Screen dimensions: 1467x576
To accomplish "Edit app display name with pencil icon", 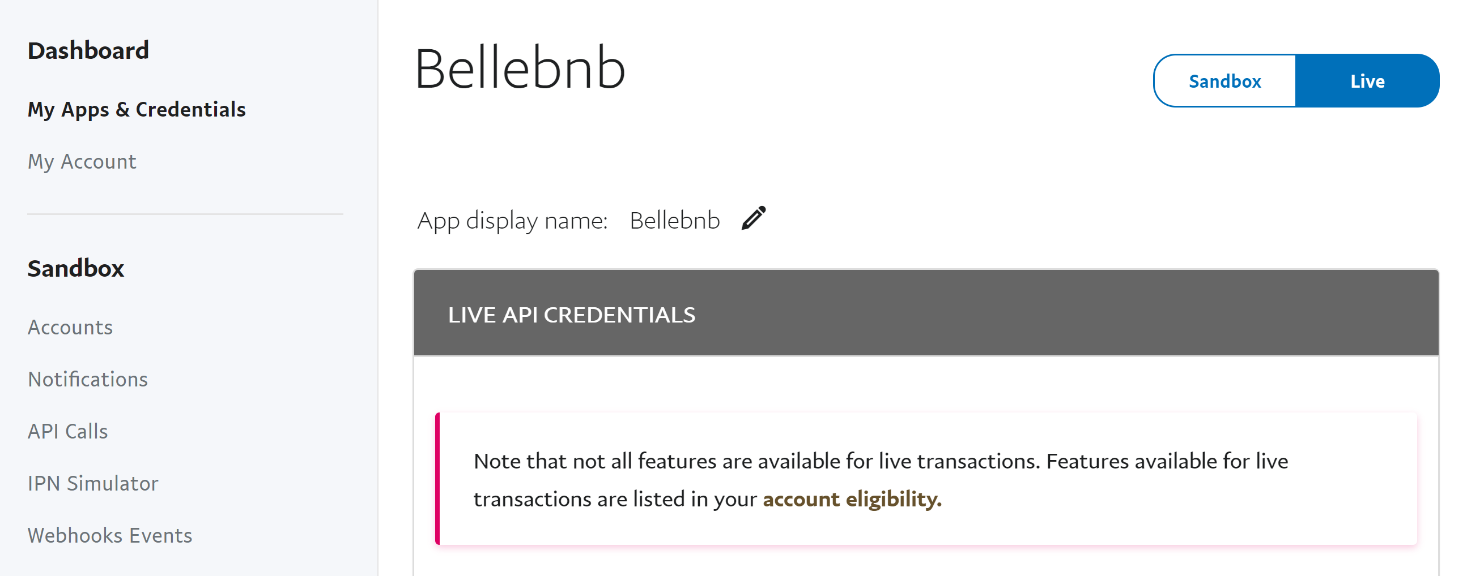I will coord(754,219).
